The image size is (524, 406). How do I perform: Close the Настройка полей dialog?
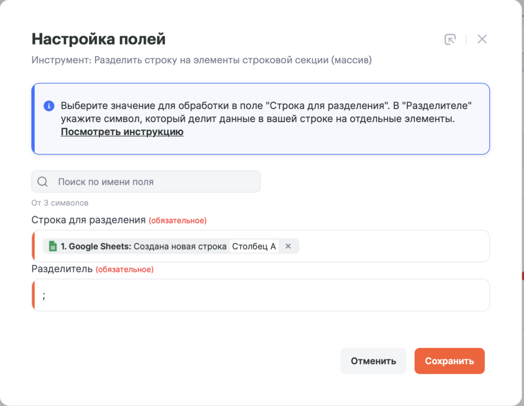[482, 39]
